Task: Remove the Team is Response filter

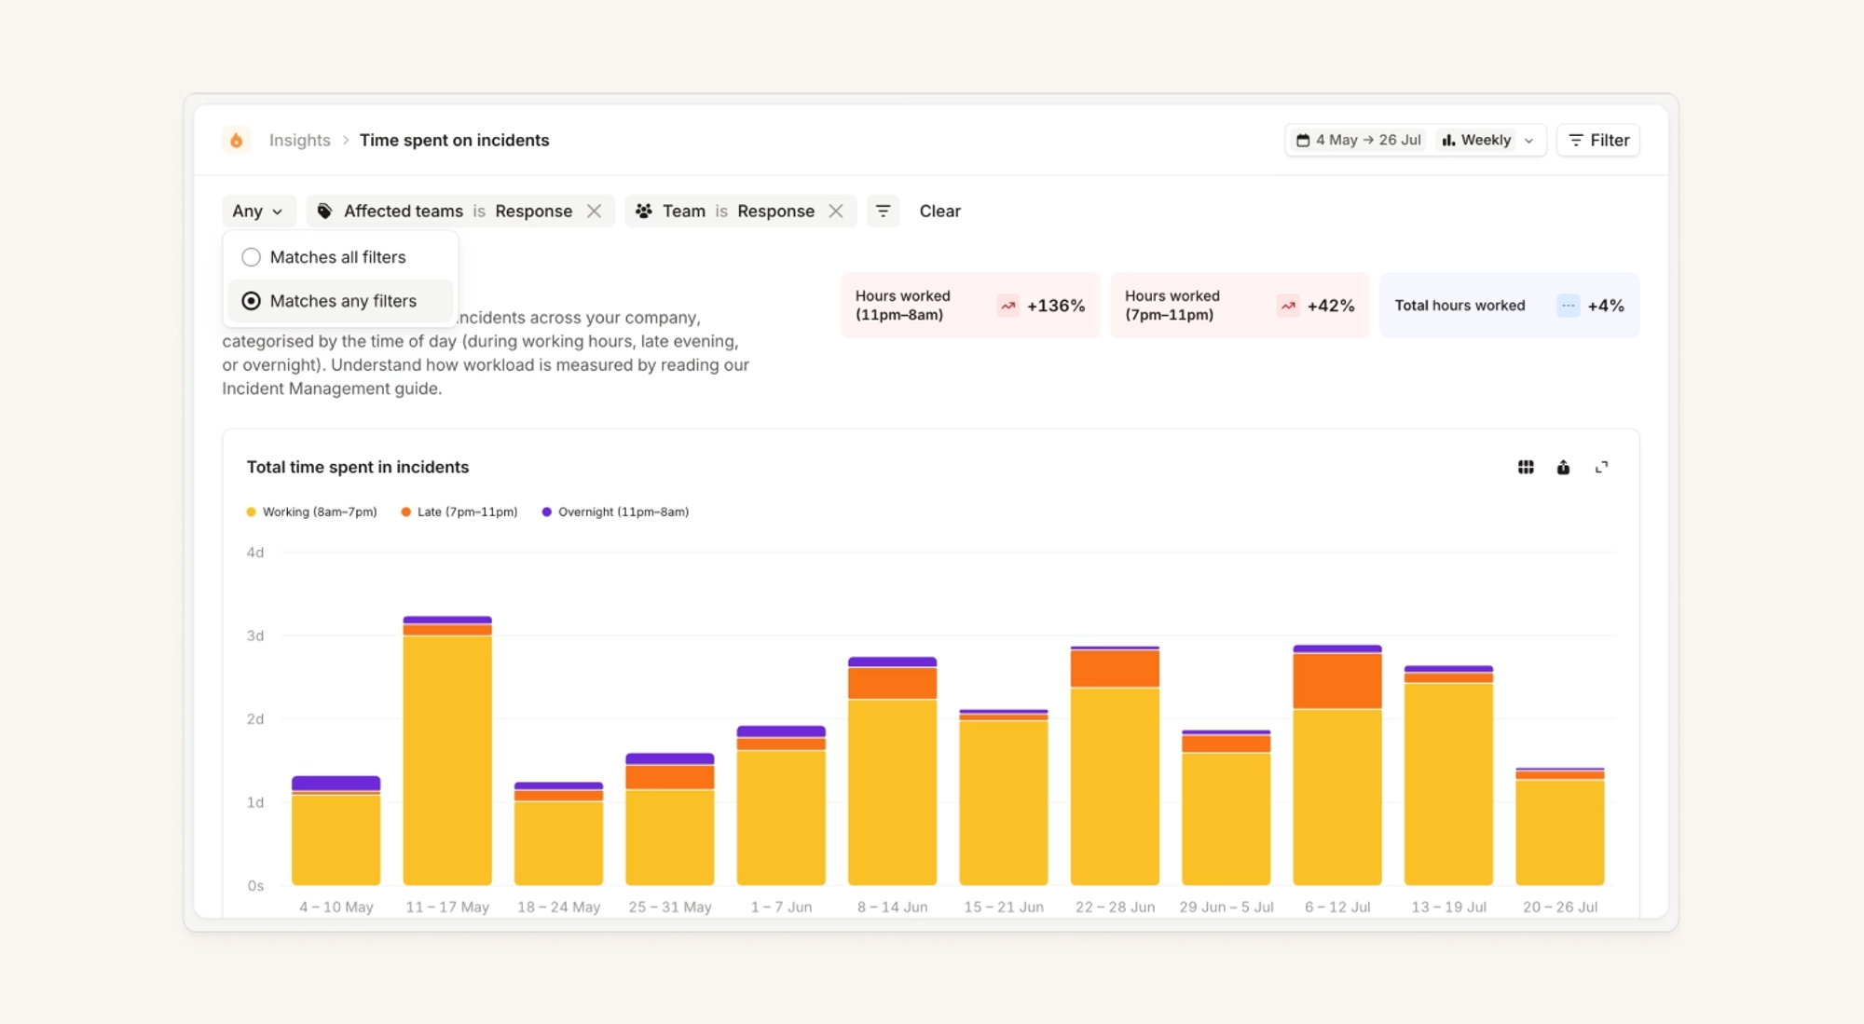Action: 836,212
